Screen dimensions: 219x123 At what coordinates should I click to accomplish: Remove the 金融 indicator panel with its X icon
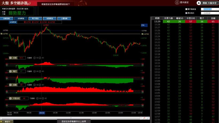pyautogui.click(x=10, y=85)
